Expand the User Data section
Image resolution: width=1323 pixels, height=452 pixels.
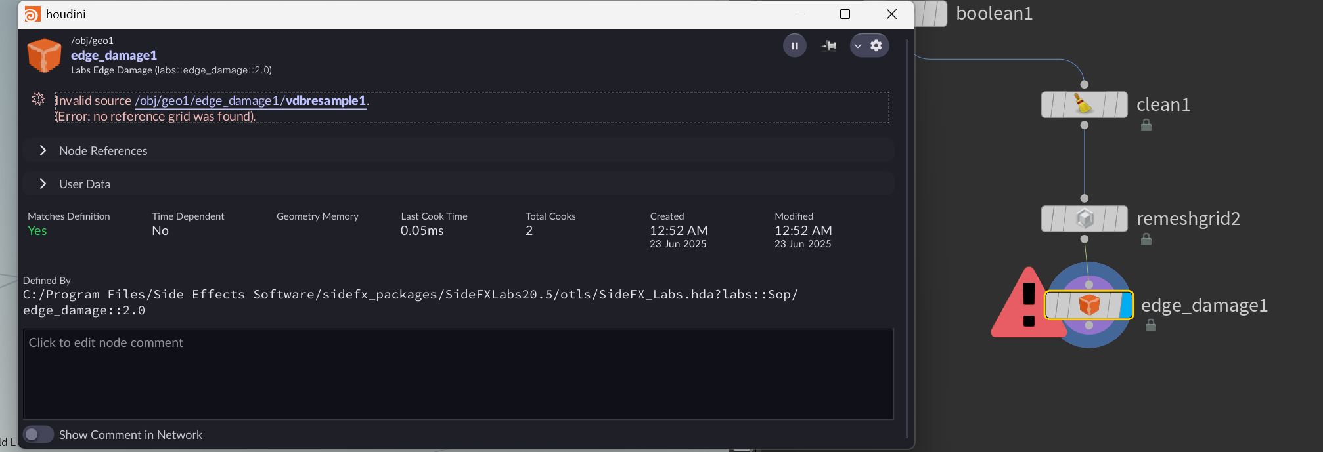click(458, 184)
